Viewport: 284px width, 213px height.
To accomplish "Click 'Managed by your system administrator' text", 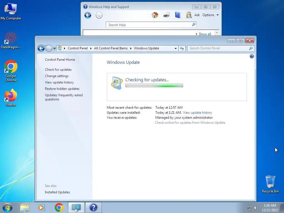I will tap(184, 118).
